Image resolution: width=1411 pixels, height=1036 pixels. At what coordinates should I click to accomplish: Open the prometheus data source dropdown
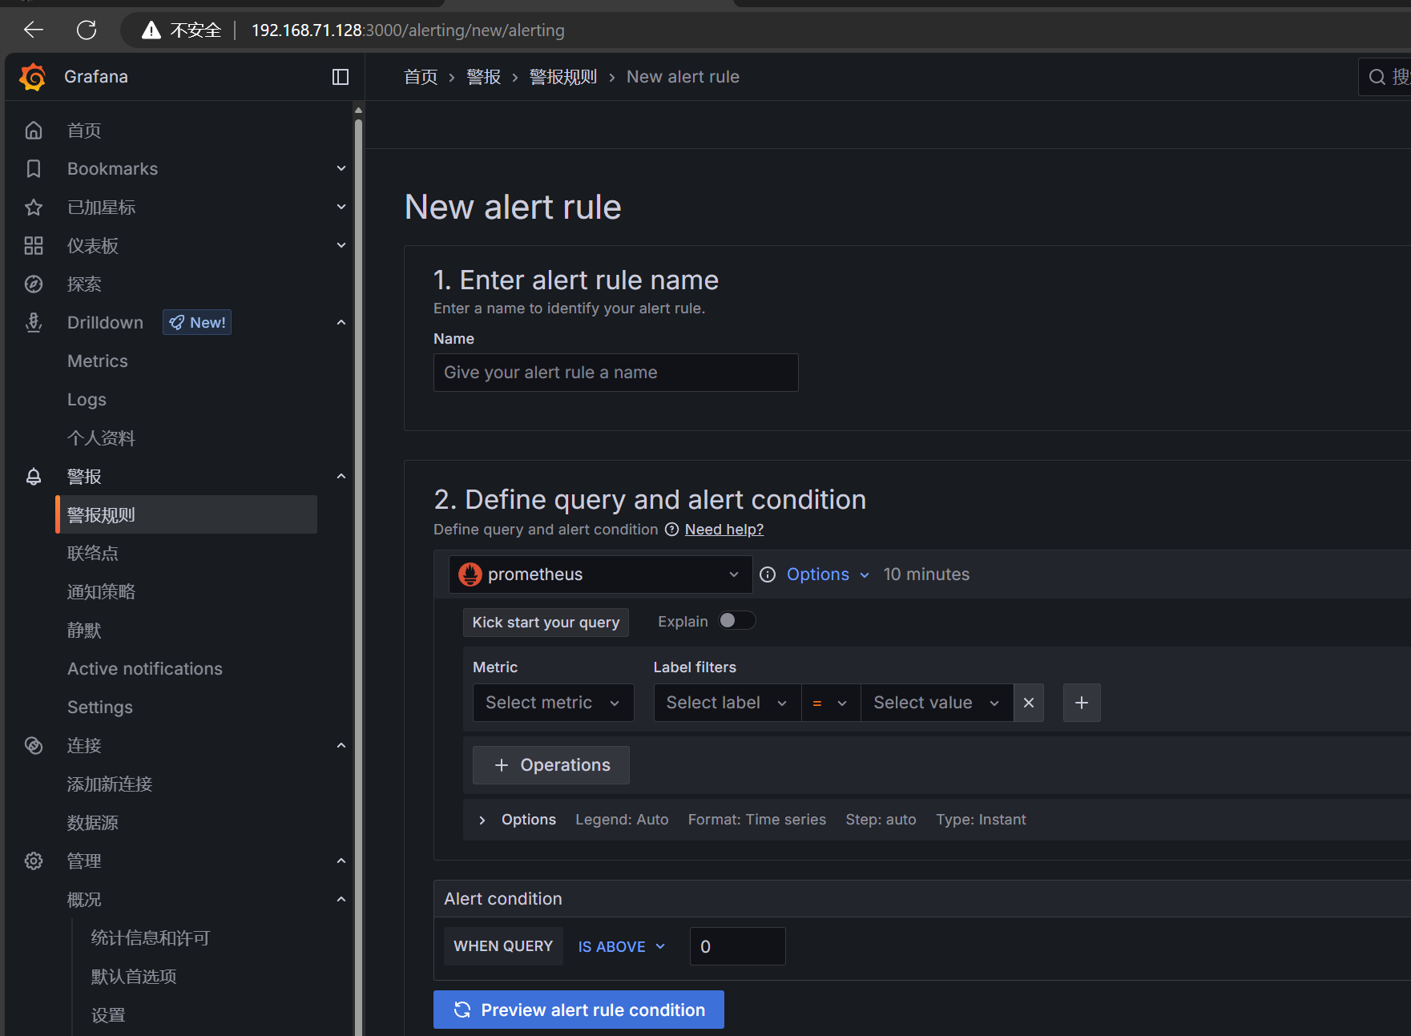(x=600, y=574)
